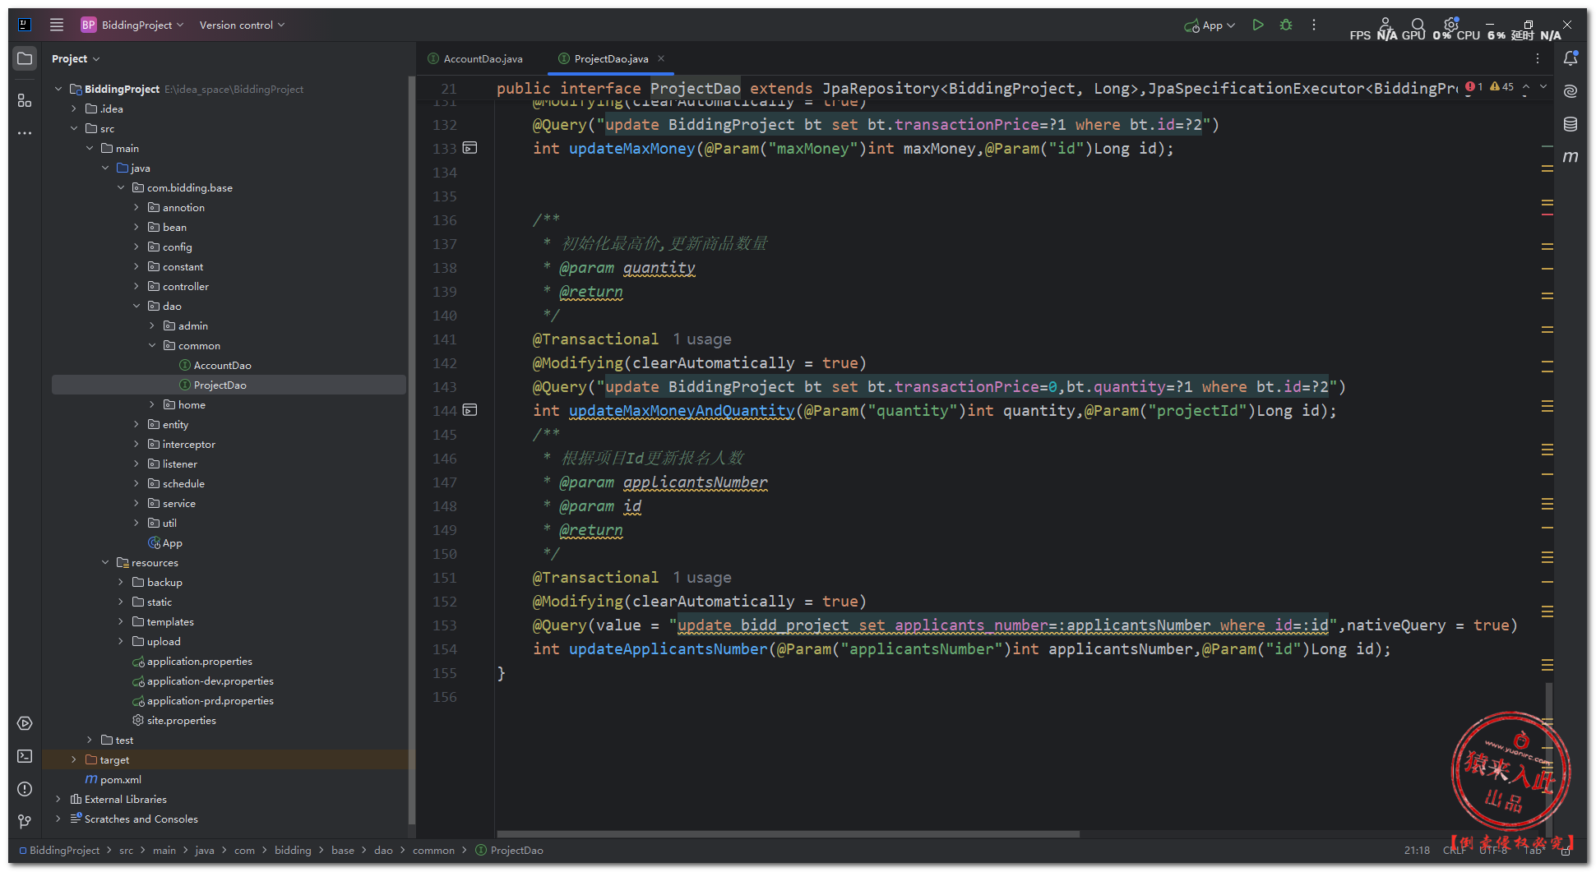Click the Debug bug icon
This screenshot has height=872, width=1596.
click(1286, 25)
